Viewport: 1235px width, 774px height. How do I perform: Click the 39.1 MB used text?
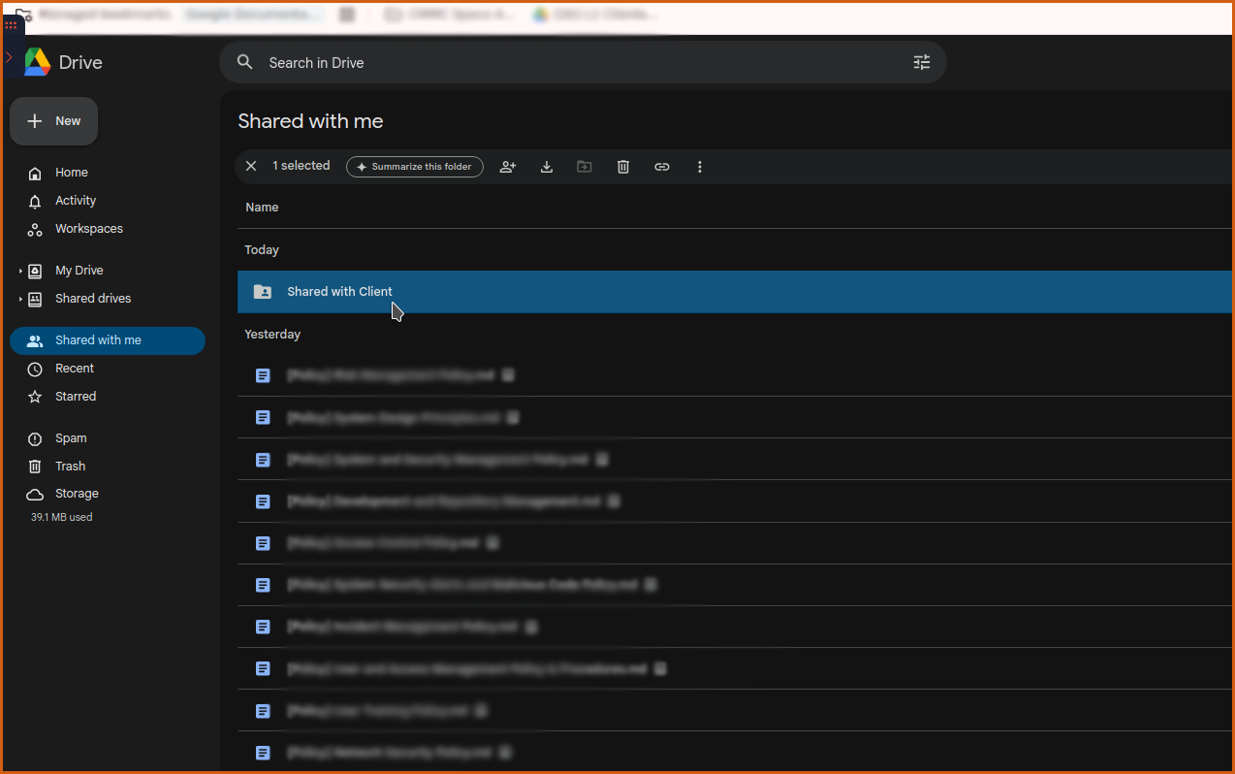(x=62, y=517)
